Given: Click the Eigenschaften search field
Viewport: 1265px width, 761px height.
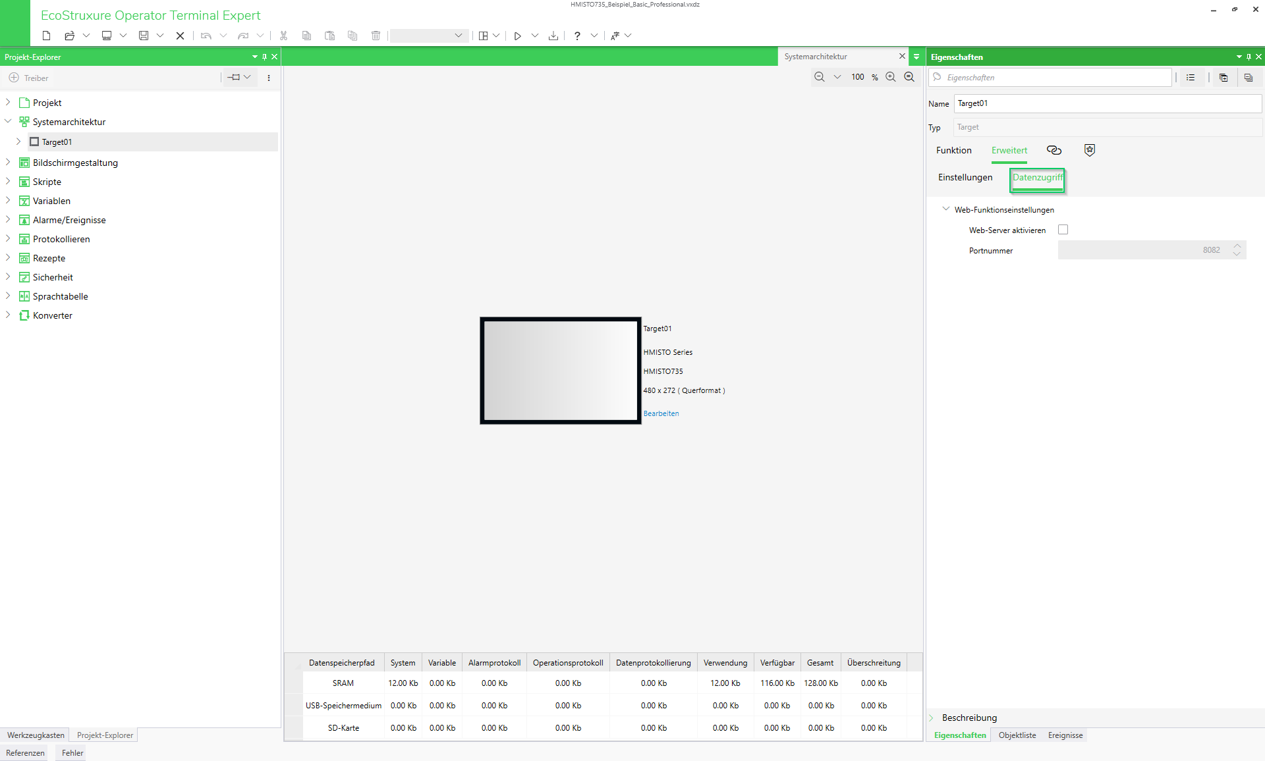Looking at the screenshot, I should click(x=1050, y=78).
